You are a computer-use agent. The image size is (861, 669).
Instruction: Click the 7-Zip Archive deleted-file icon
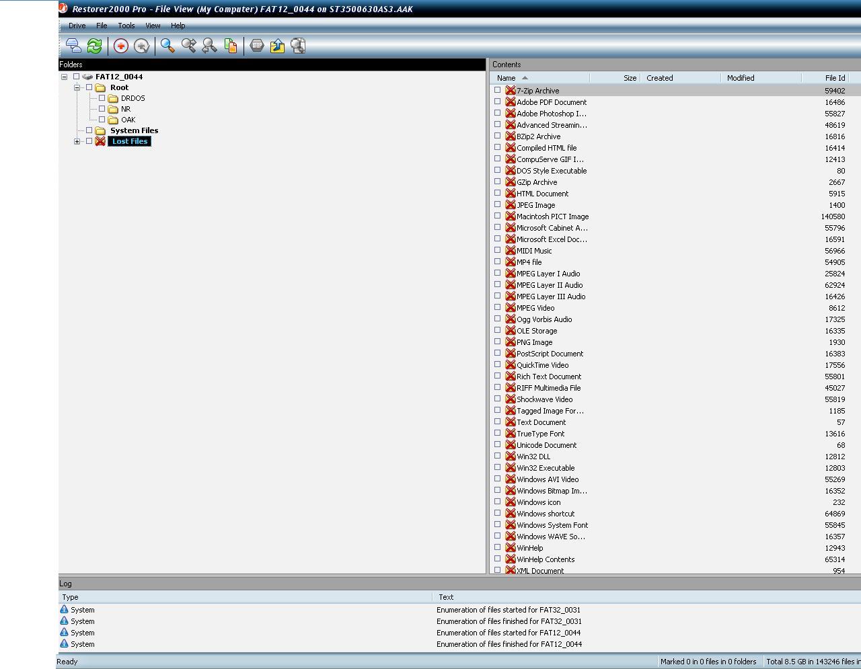(511, 91)
